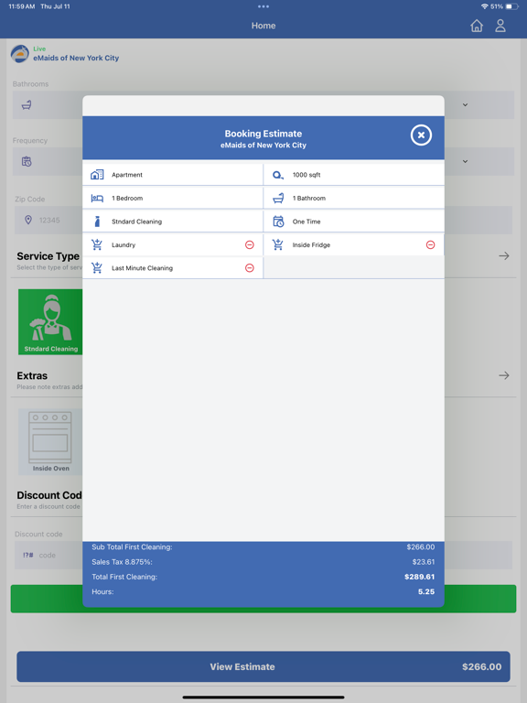The height and width of the screenshot is (703, 527).
Task: Click the Laundry cart icon
Action: pos(97,244)
